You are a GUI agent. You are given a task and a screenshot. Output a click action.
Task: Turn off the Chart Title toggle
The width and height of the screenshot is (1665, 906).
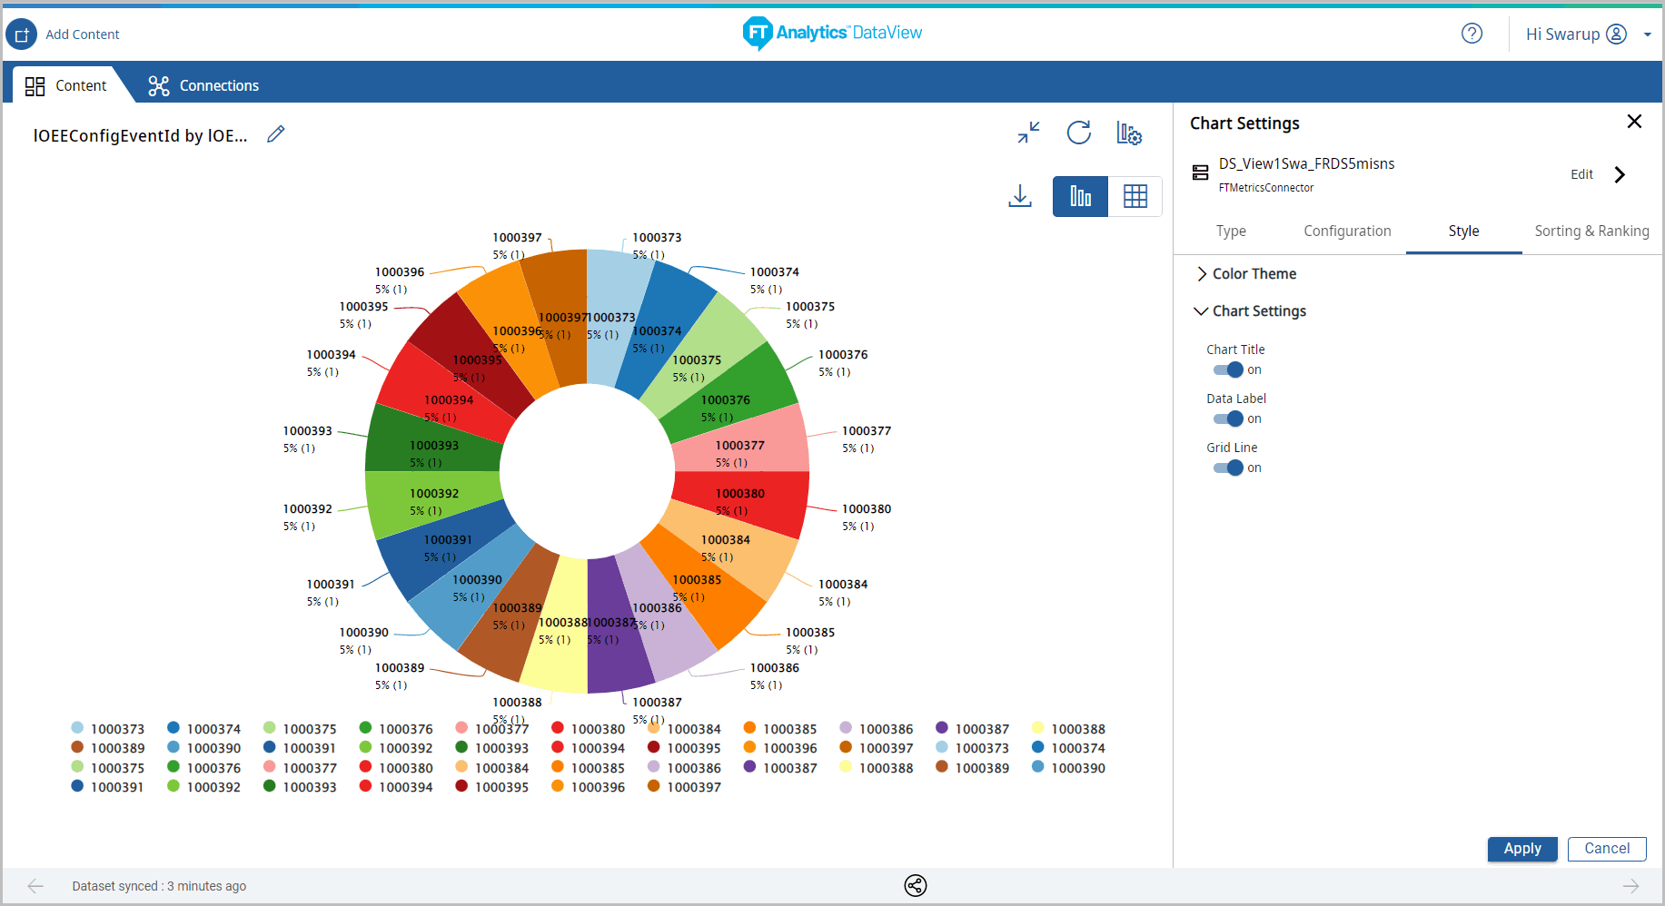1228,369
